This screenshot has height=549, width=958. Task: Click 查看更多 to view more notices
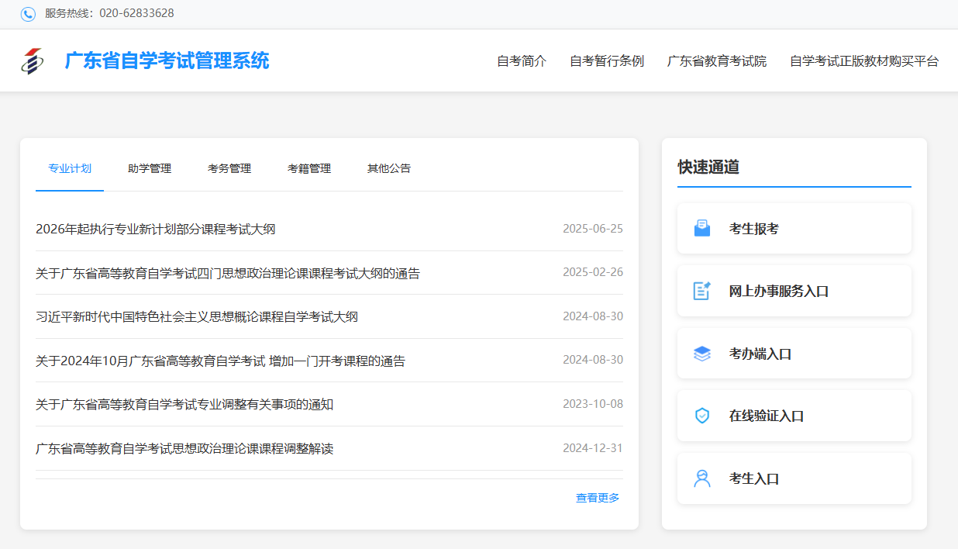(x=598, y=498)
